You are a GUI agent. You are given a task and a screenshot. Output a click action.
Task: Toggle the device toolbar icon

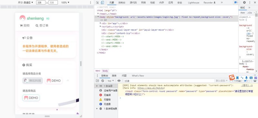(102, 3)
